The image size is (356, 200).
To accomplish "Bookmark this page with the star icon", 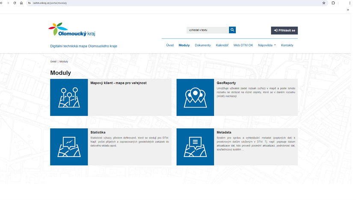I will [324, 3].
